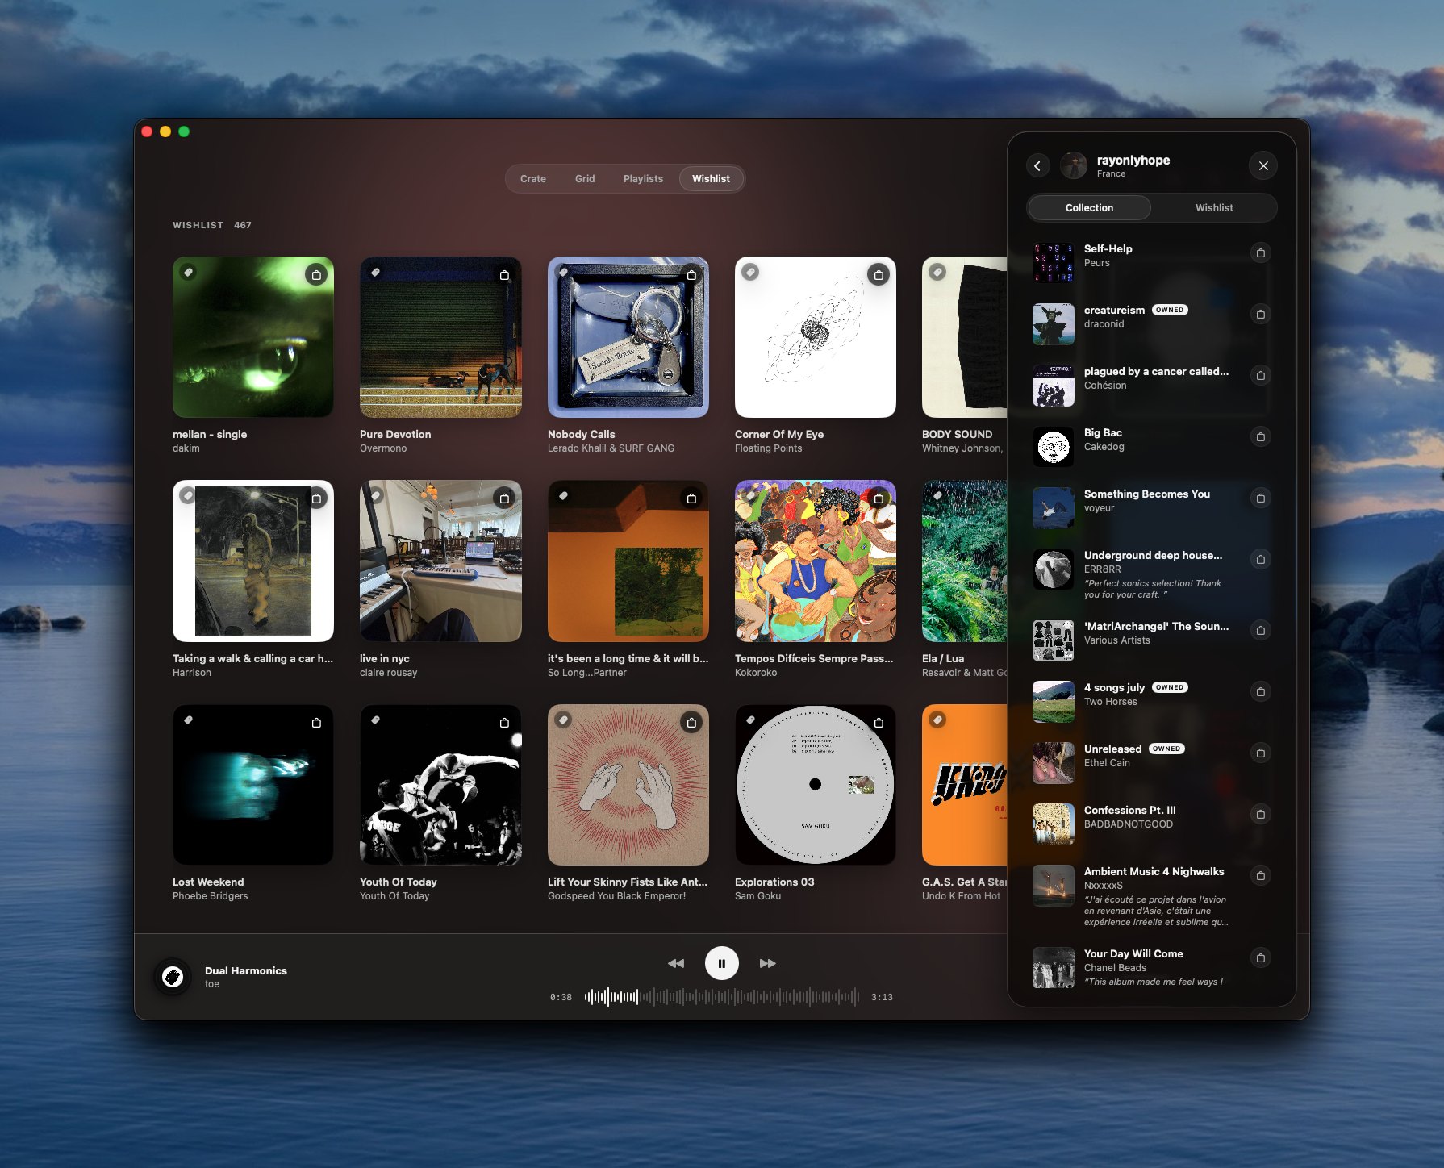The width and height of the screenshot is (1444, 1168).
Task: Click the Two Horses artist name
Action: click(1111, 702)
